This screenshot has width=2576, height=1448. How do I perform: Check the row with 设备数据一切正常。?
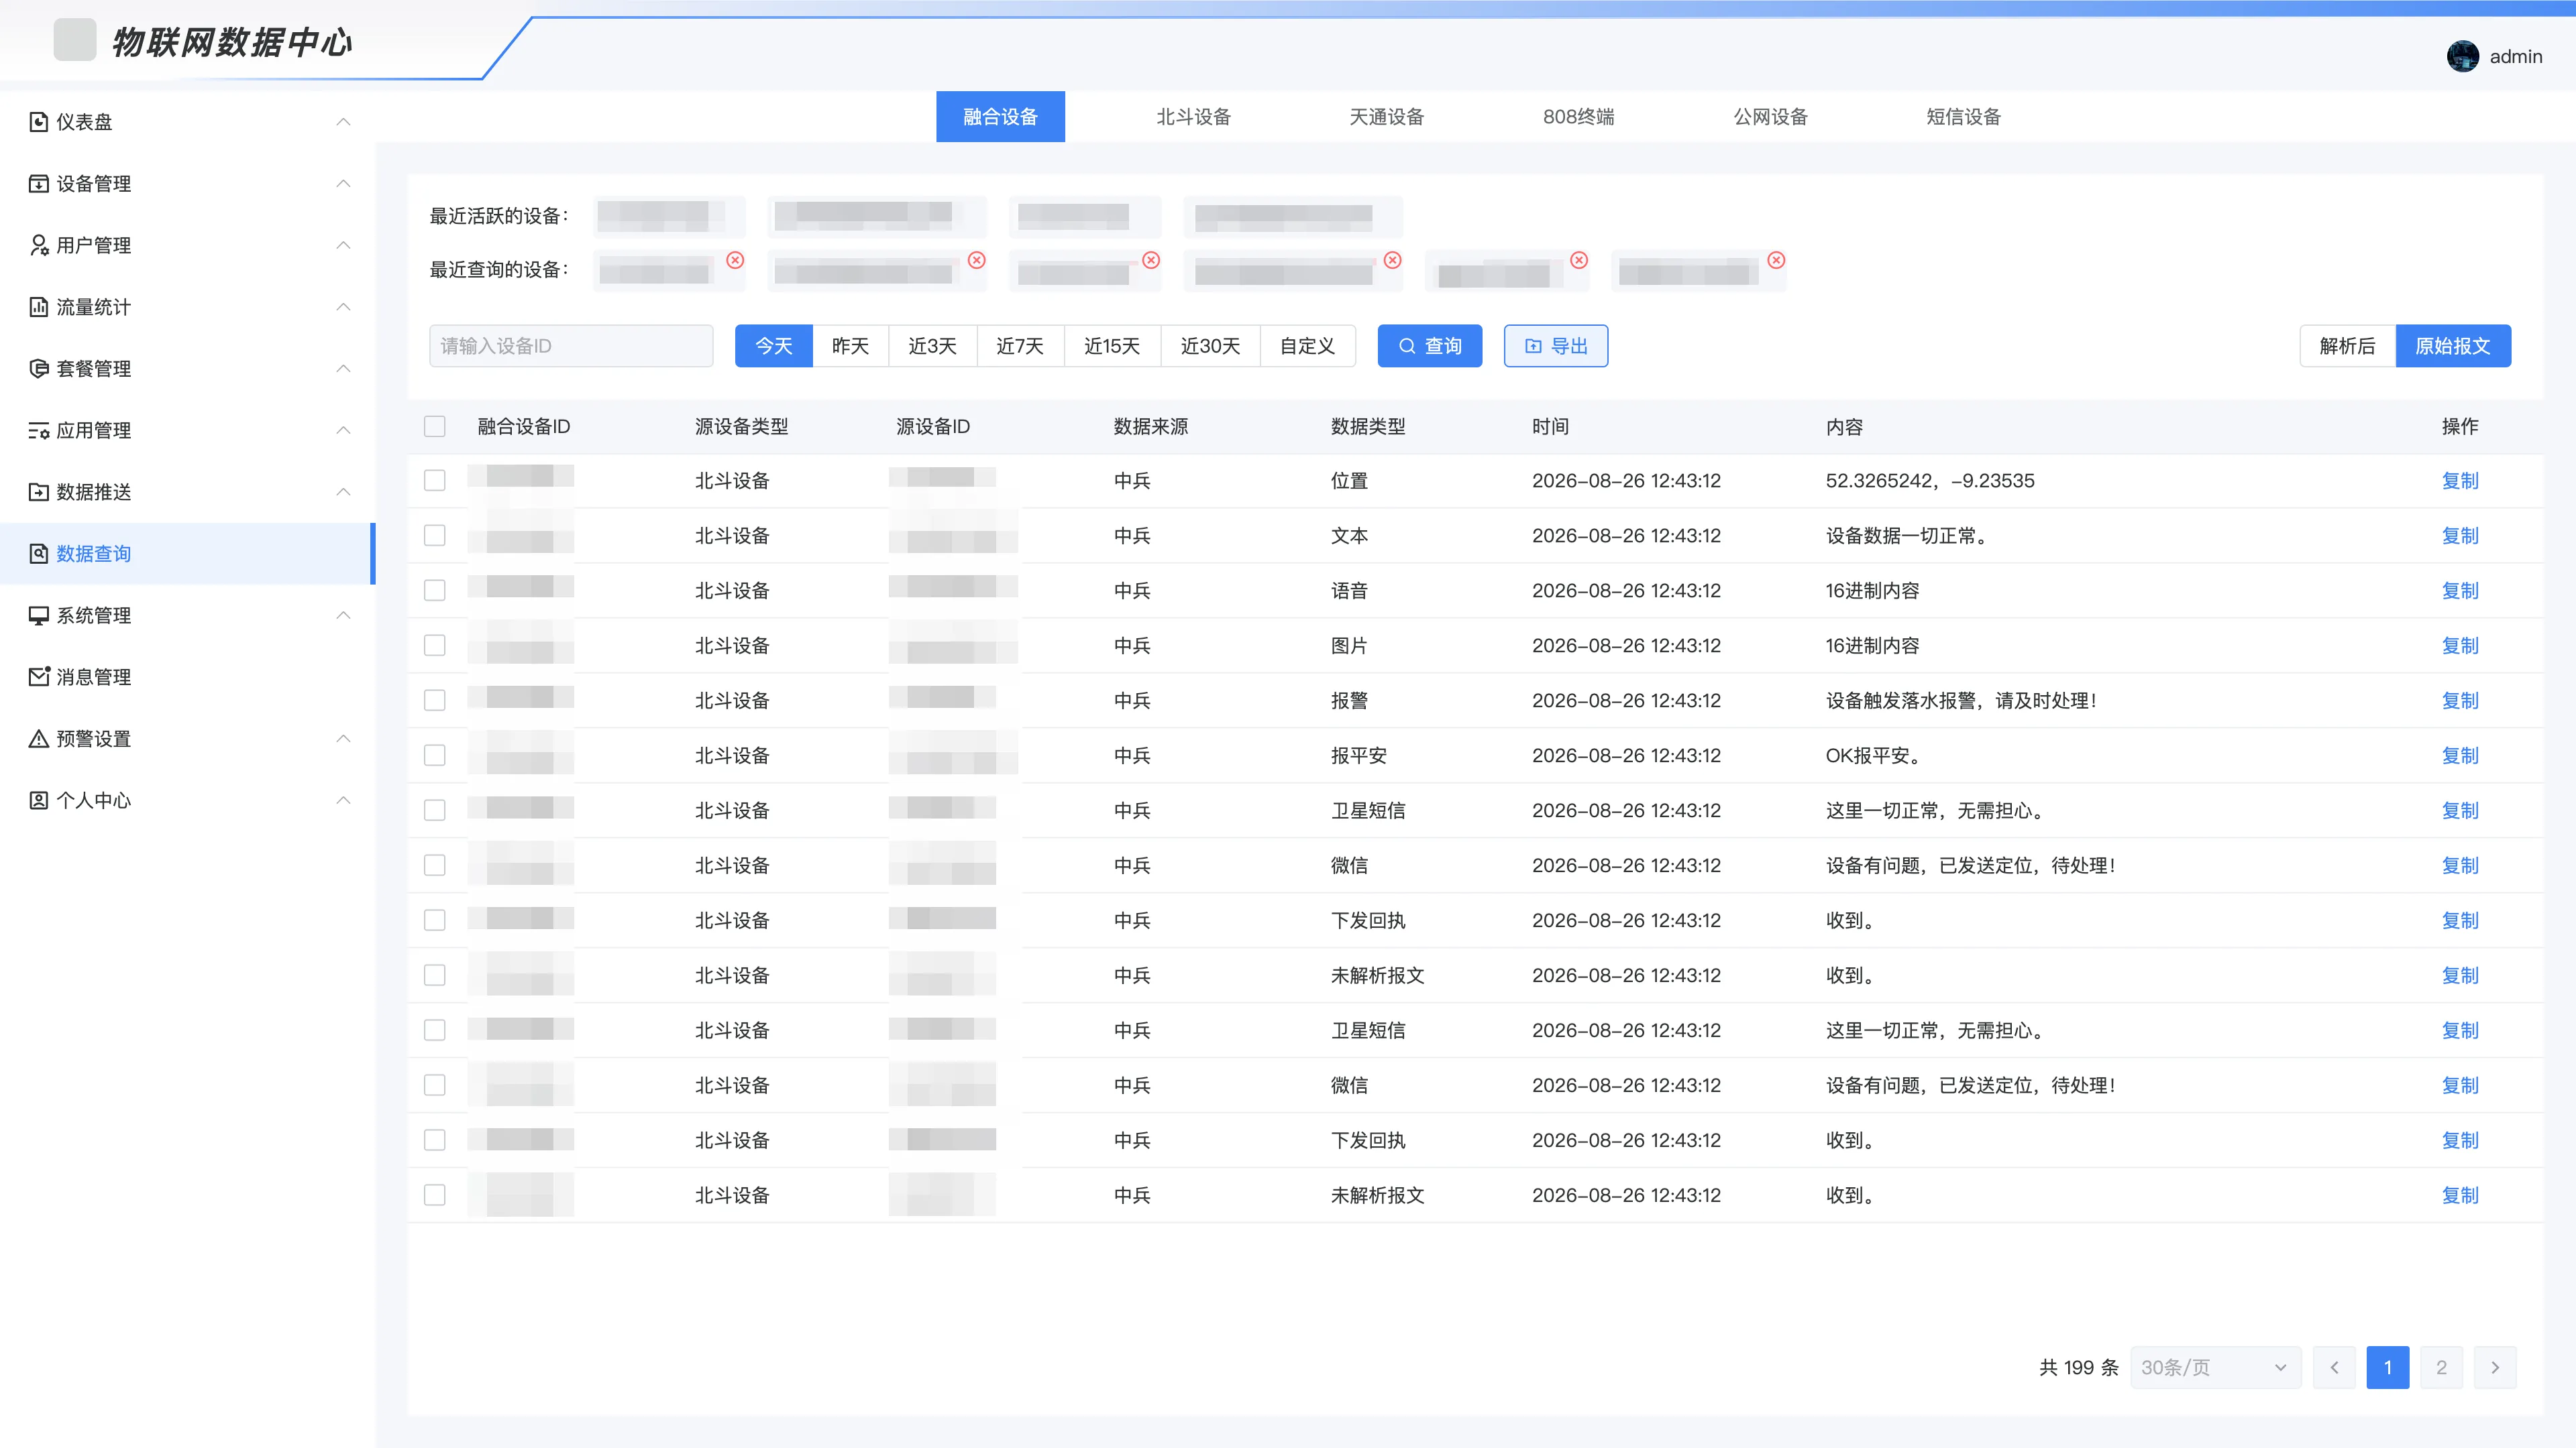pos(434,536)
